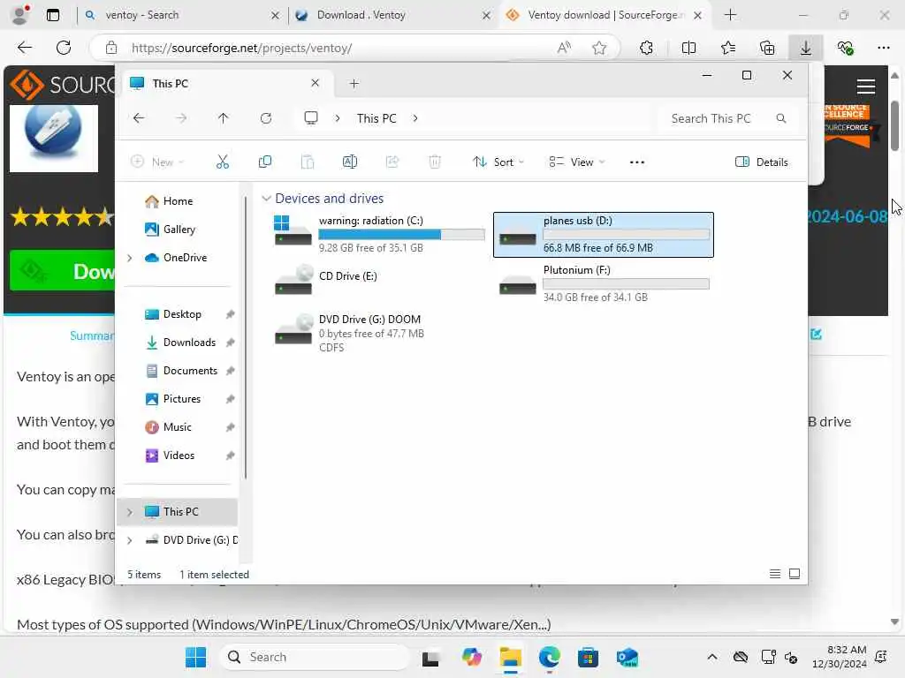Click Edge browser back arrow
Image resolution: width=905 pixels, height=678 pixels.
coord(25,48)
